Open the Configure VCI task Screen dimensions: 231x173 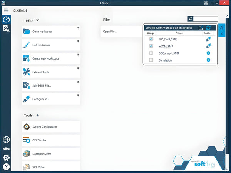[51, 99]
